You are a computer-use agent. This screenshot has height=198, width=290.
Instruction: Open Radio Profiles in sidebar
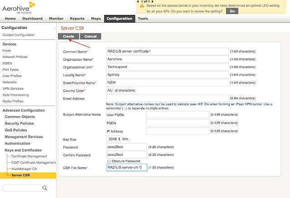click(13, 101)
